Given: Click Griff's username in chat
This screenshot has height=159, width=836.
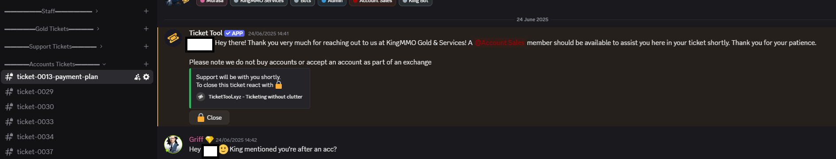Looking at the screenshot, I should [x=196, y=140].
